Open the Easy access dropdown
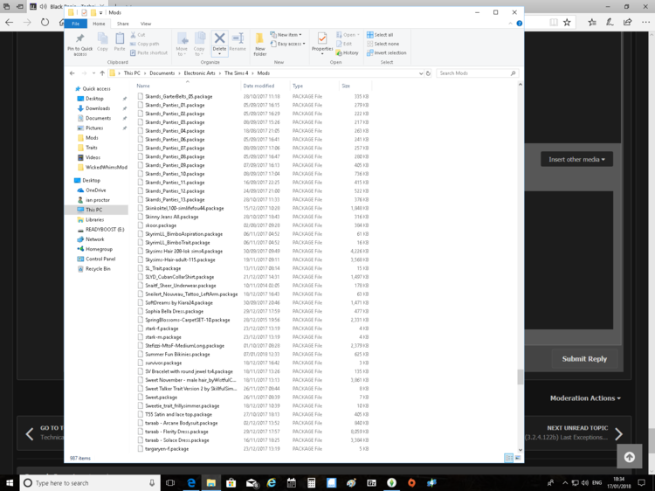Viewport: 655px width, 491px height. point(287,44)
